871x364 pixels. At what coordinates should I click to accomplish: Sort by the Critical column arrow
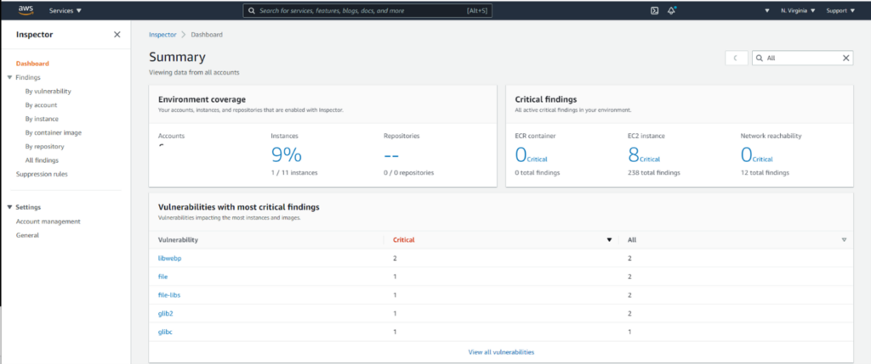tap(609, 240)
